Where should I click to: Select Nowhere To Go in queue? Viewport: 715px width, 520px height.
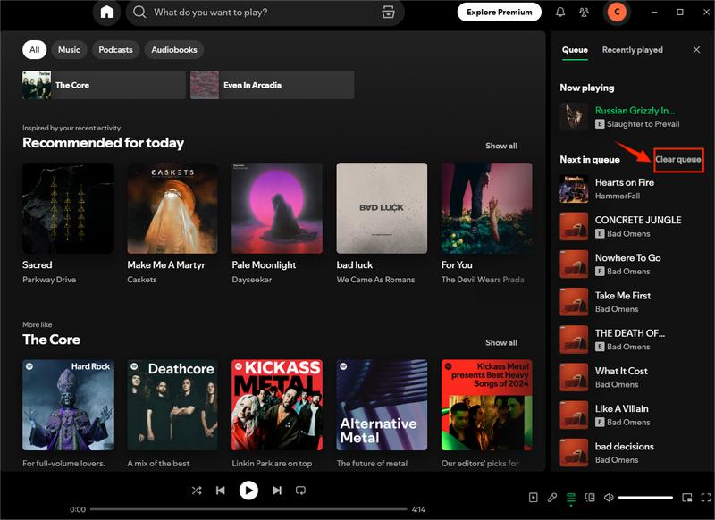pos(628,258)
